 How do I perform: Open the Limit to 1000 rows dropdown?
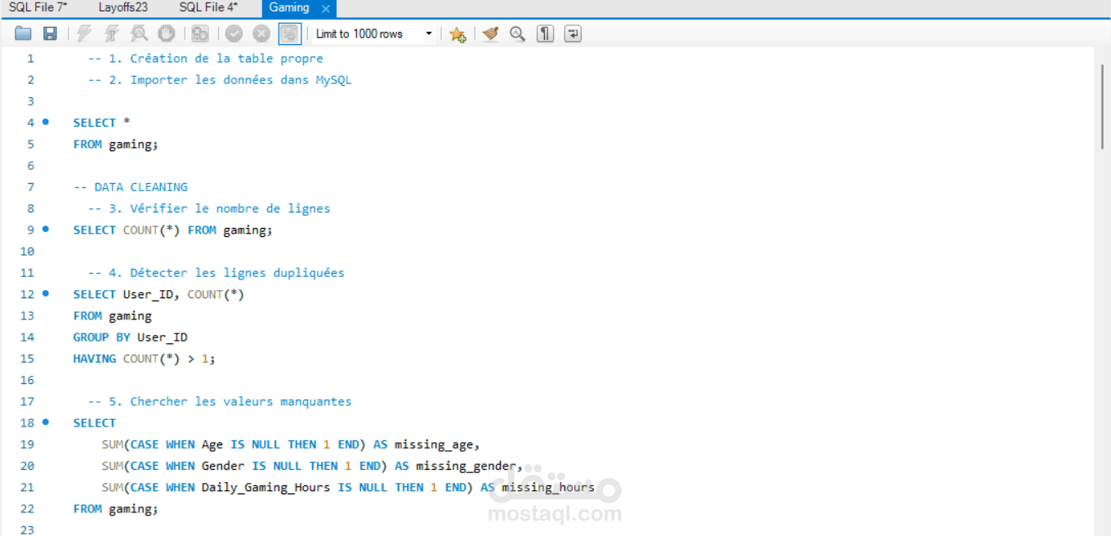pyautogui.click(x=374, y=33)
